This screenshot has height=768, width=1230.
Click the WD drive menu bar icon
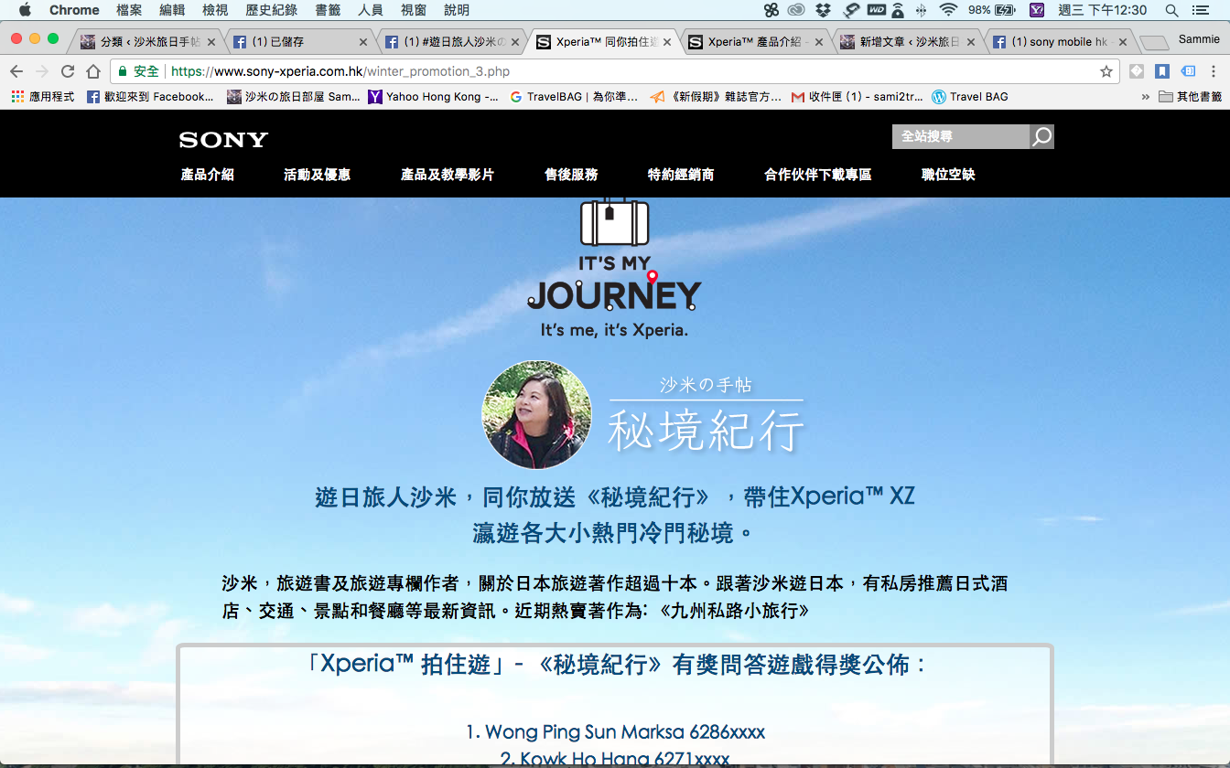tap(877, 10)
